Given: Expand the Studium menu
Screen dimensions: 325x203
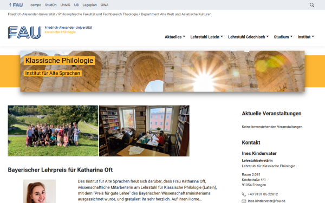Looking at the screenshot, I should [x=283, y=37].
